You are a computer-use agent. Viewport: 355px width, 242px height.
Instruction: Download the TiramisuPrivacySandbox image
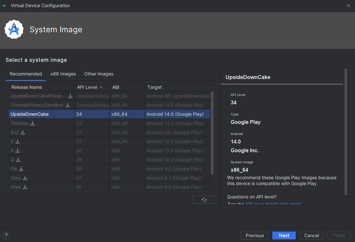click(x=68, y=105)
